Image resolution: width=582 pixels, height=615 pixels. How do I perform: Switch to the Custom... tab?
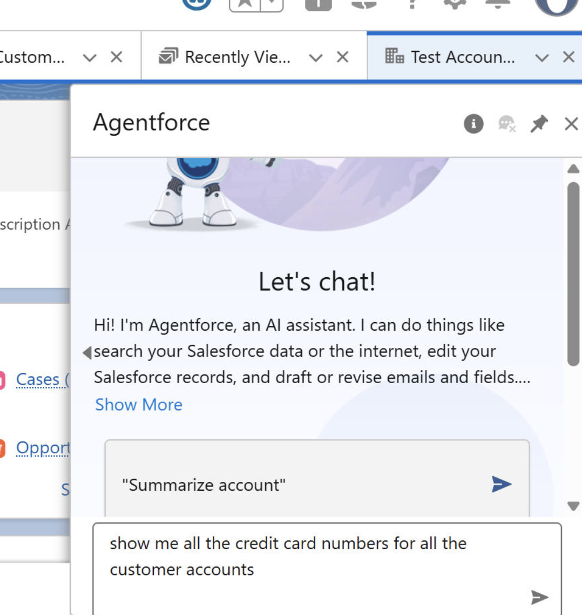click(32, 57)
